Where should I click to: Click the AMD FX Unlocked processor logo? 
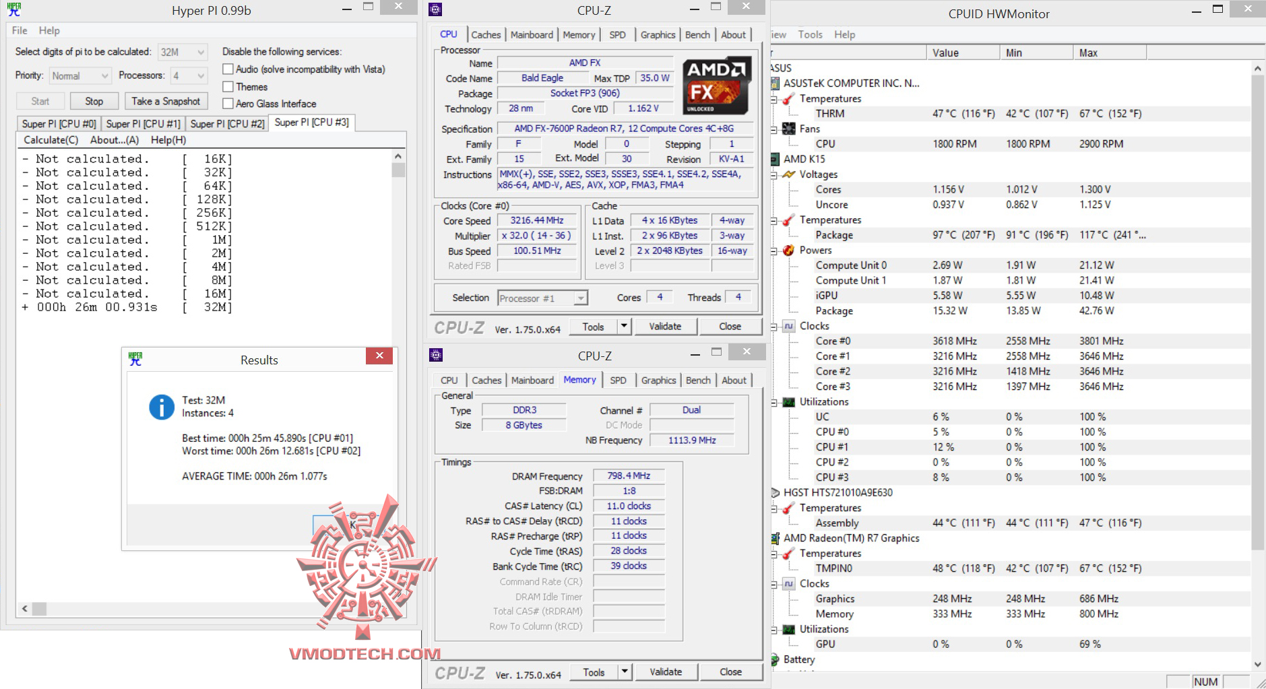coord(717,86)
